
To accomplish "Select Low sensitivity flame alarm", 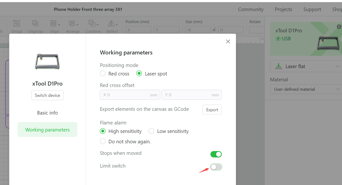I will click(x=151, y=131).
